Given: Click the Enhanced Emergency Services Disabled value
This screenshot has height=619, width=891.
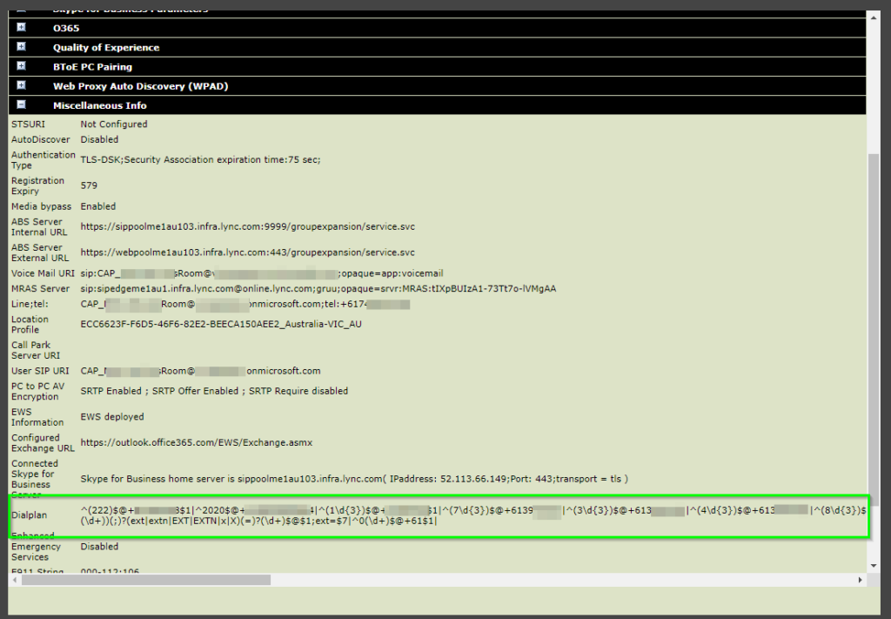Looking at the screenshot, I should tap(99, 547).
